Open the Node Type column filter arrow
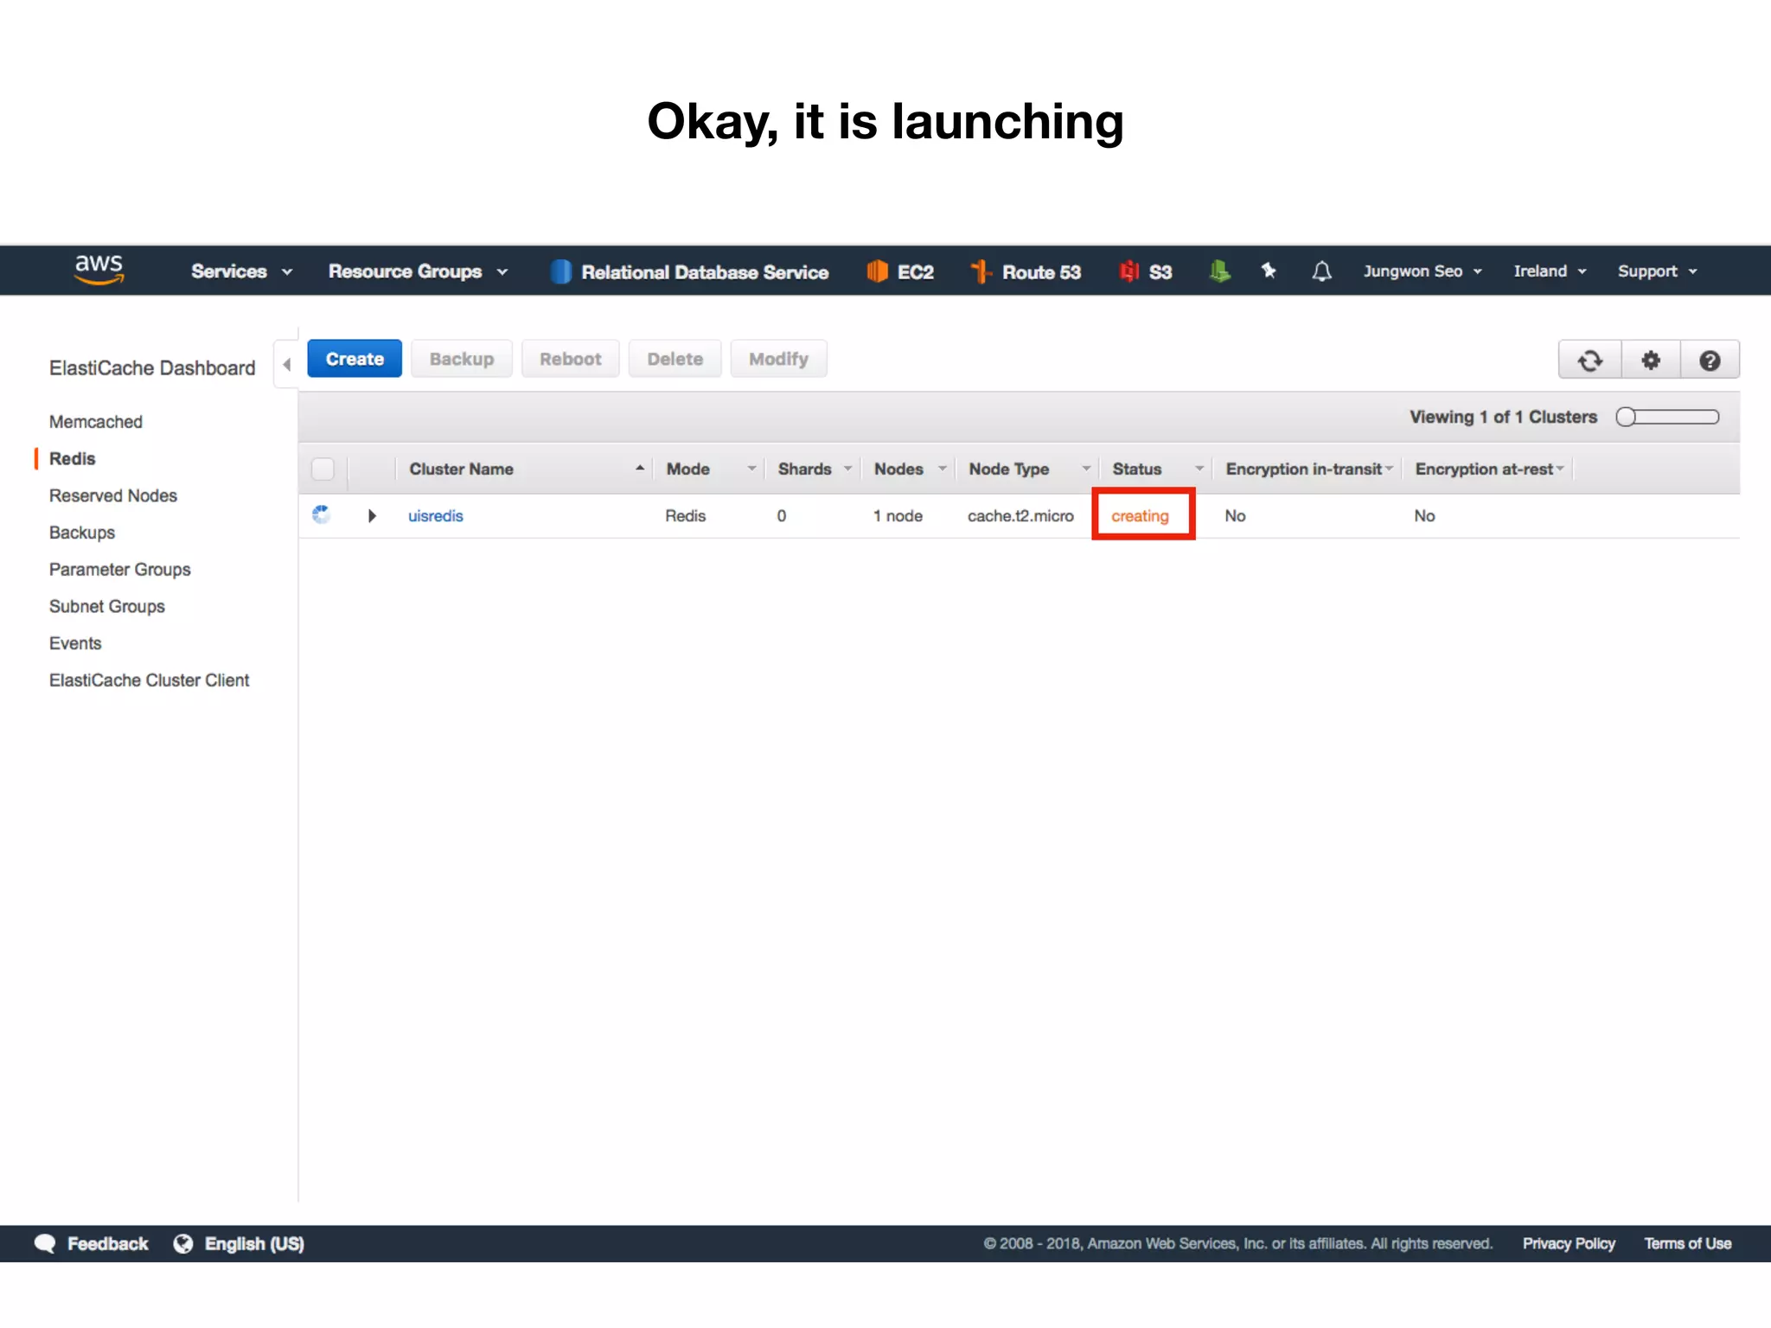 (x=1086, y=468)
